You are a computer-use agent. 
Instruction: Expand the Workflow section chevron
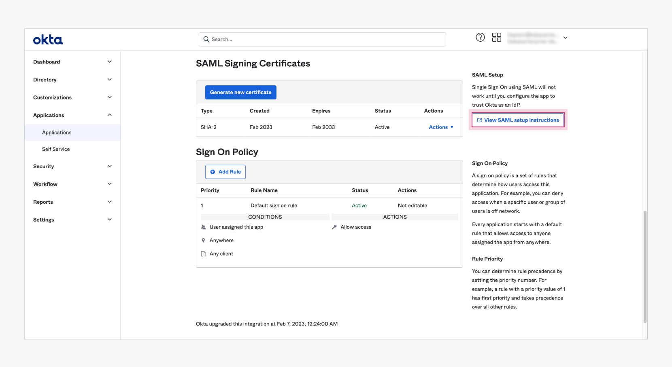pyautogui.click(x=110, y=184)
